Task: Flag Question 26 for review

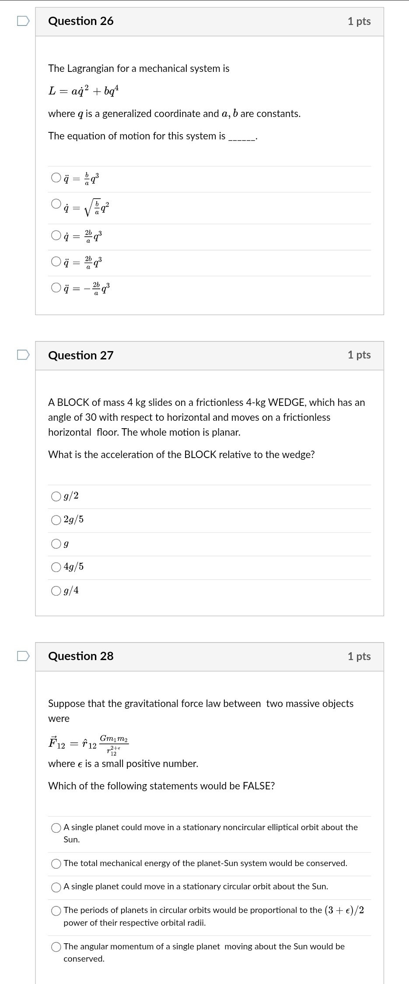Action: [x=23, y=20]
